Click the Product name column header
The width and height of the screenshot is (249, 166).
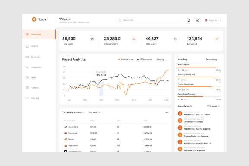(x=70, y=121)
